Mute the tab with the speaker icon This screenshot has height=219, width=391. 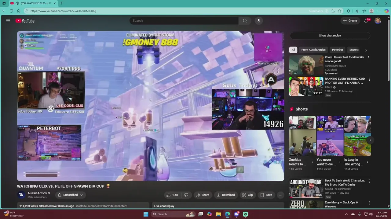17,3
